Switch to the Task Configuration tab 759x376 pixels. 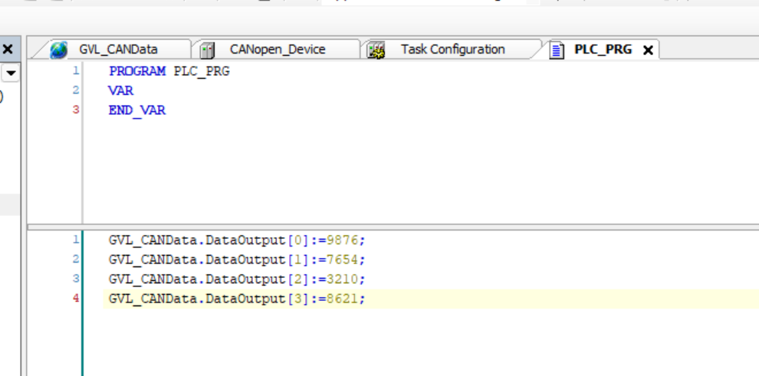point(452,49)
